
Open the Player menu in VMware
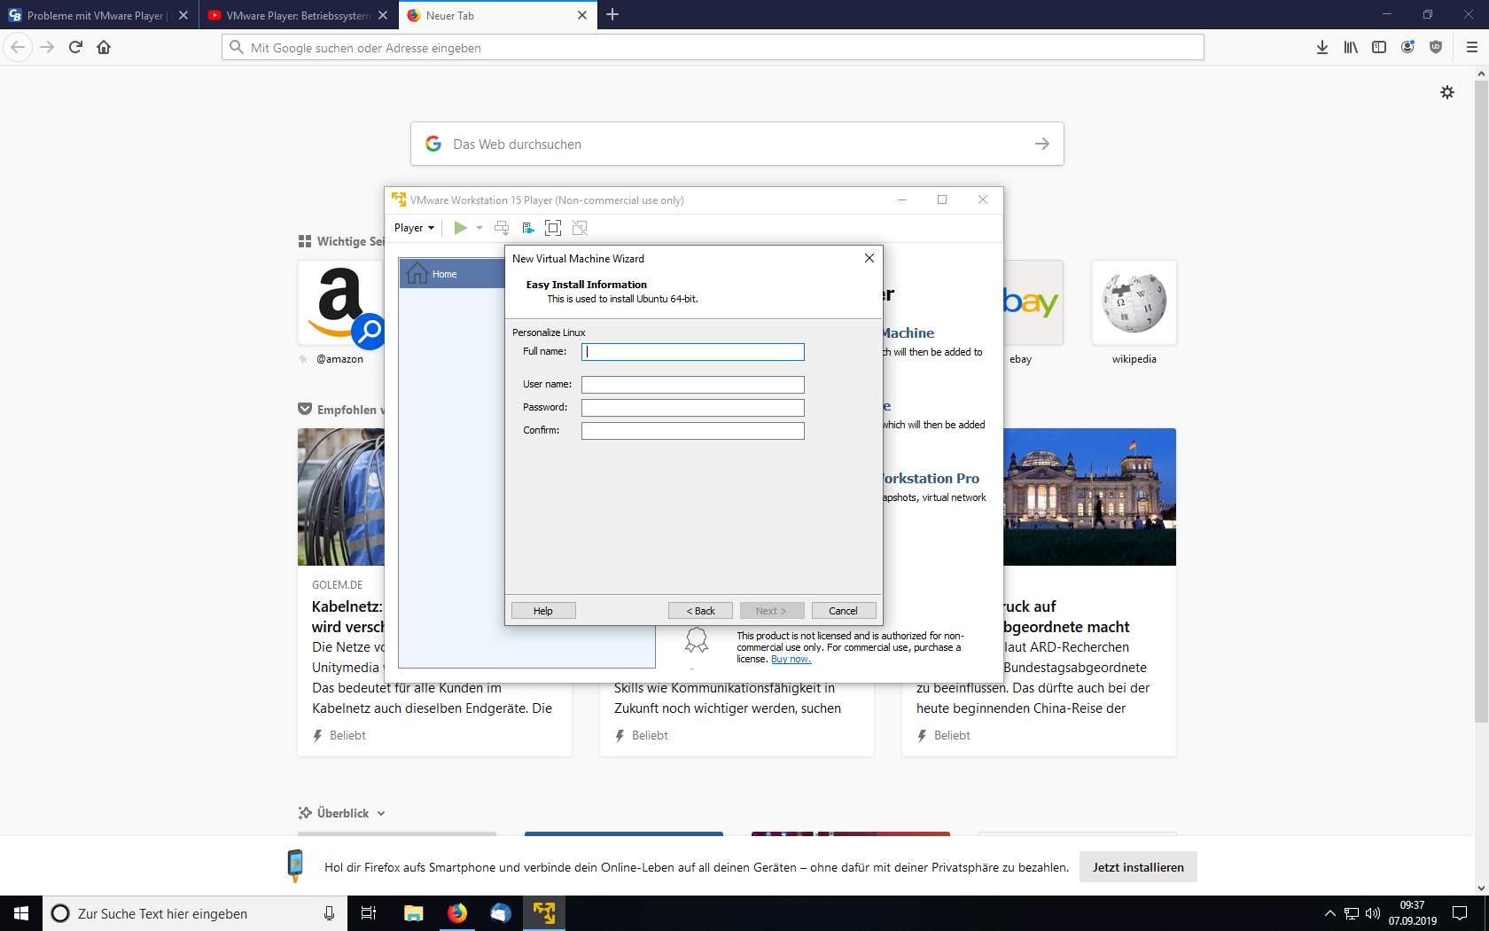click(x=414, y=228)
